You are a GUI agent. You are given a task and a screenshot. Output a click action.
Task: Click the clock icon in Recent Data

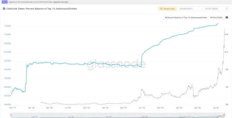(x=161, y=9)
